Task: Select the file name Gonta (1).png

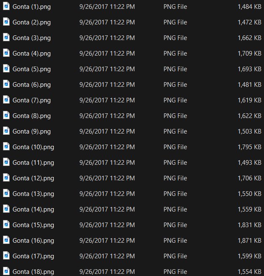Action: (32, 7)
